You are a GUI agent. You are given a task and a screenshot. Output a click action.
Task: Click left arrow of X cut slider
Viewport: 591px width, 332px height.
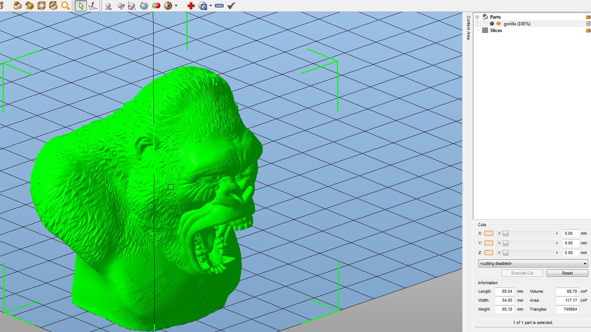(499, 233)
